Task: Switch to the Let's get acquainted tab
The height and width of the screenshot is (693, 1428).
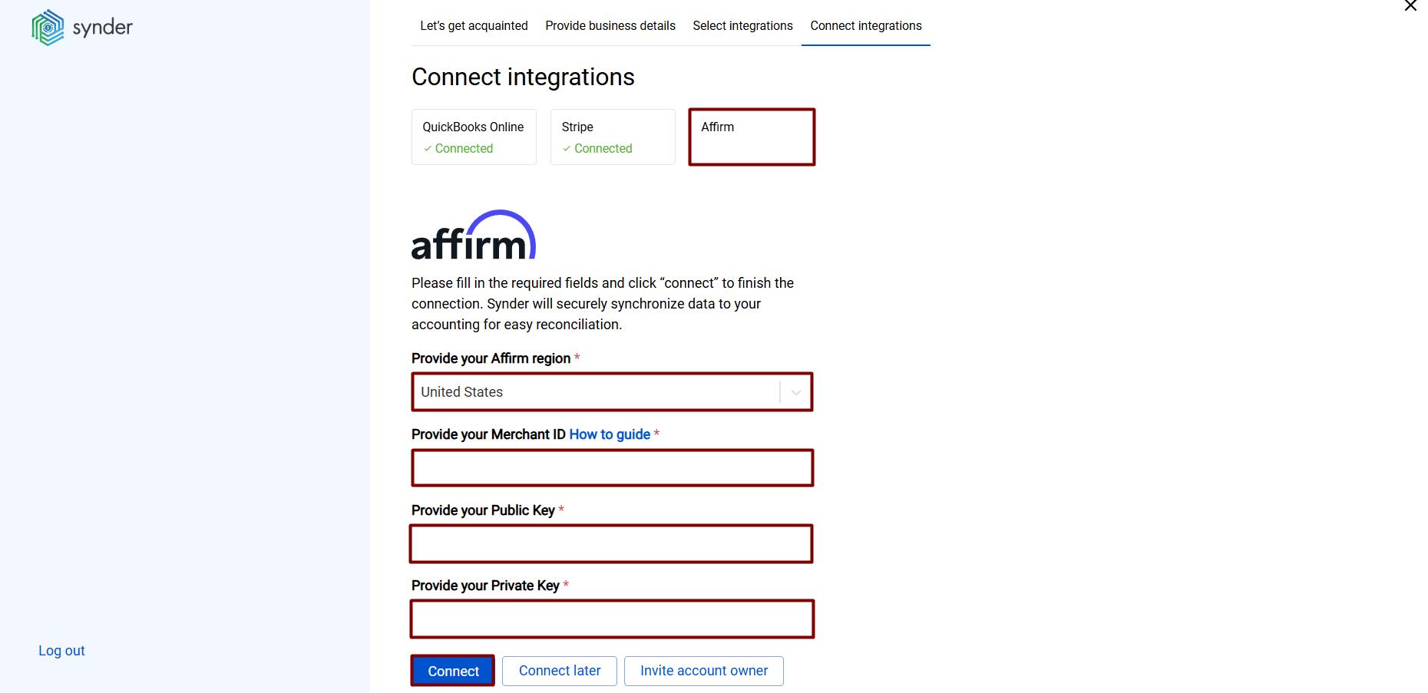Action: pos(474,25)
